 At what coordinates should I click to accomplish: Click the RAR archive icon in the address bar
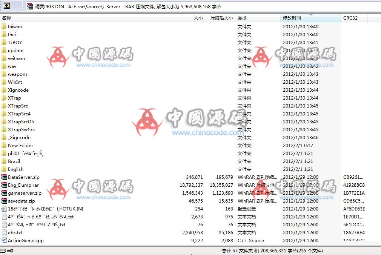pos(30,6)
